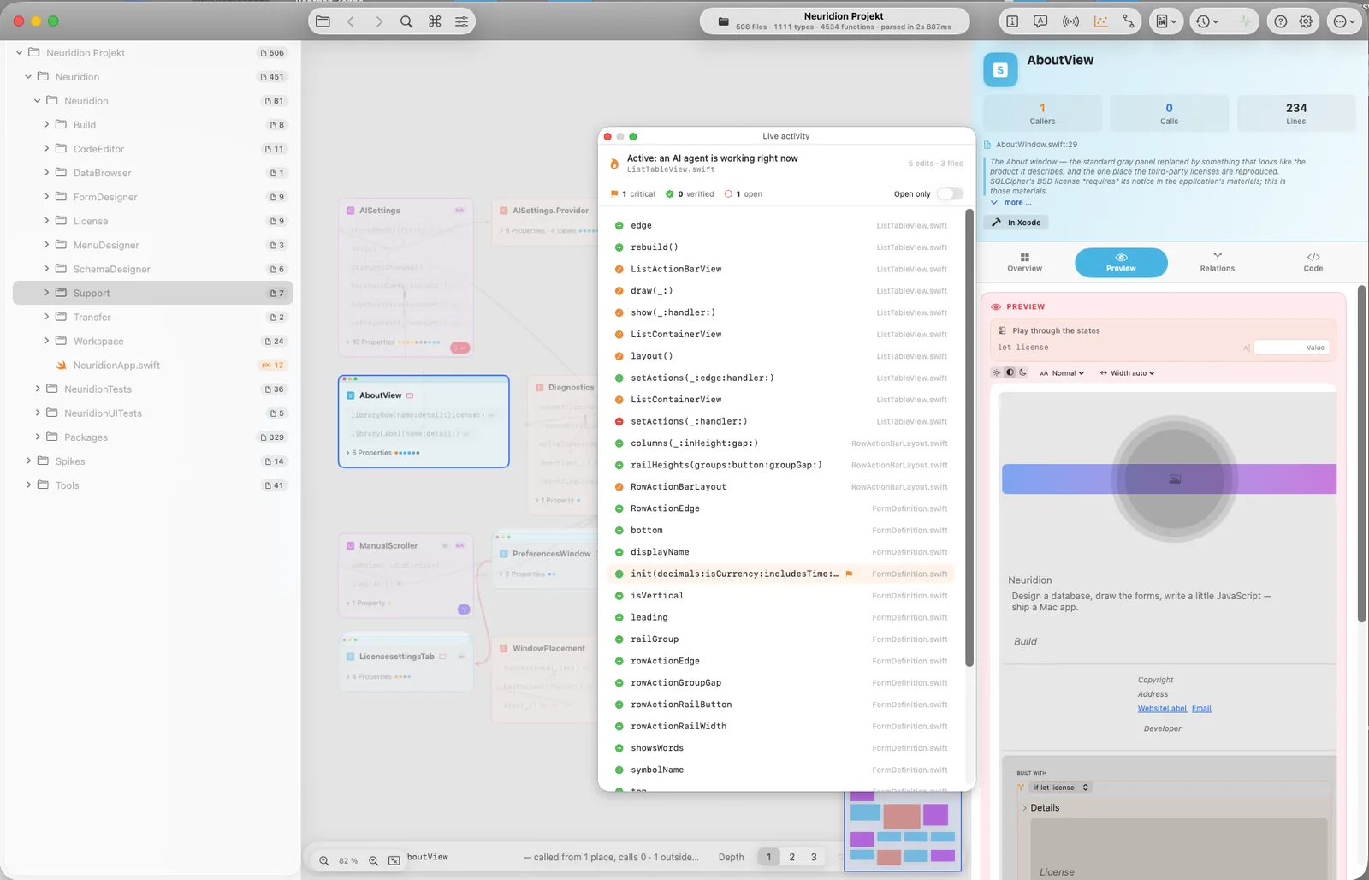1369x880 pixels.
Task: Select the Preview tab
Action: tap(1121, 263)
